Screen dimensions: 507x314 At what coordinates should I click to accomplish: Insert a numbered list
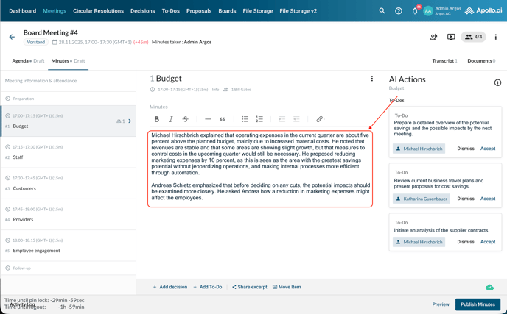pyautogui.click(x=259, y=119)
